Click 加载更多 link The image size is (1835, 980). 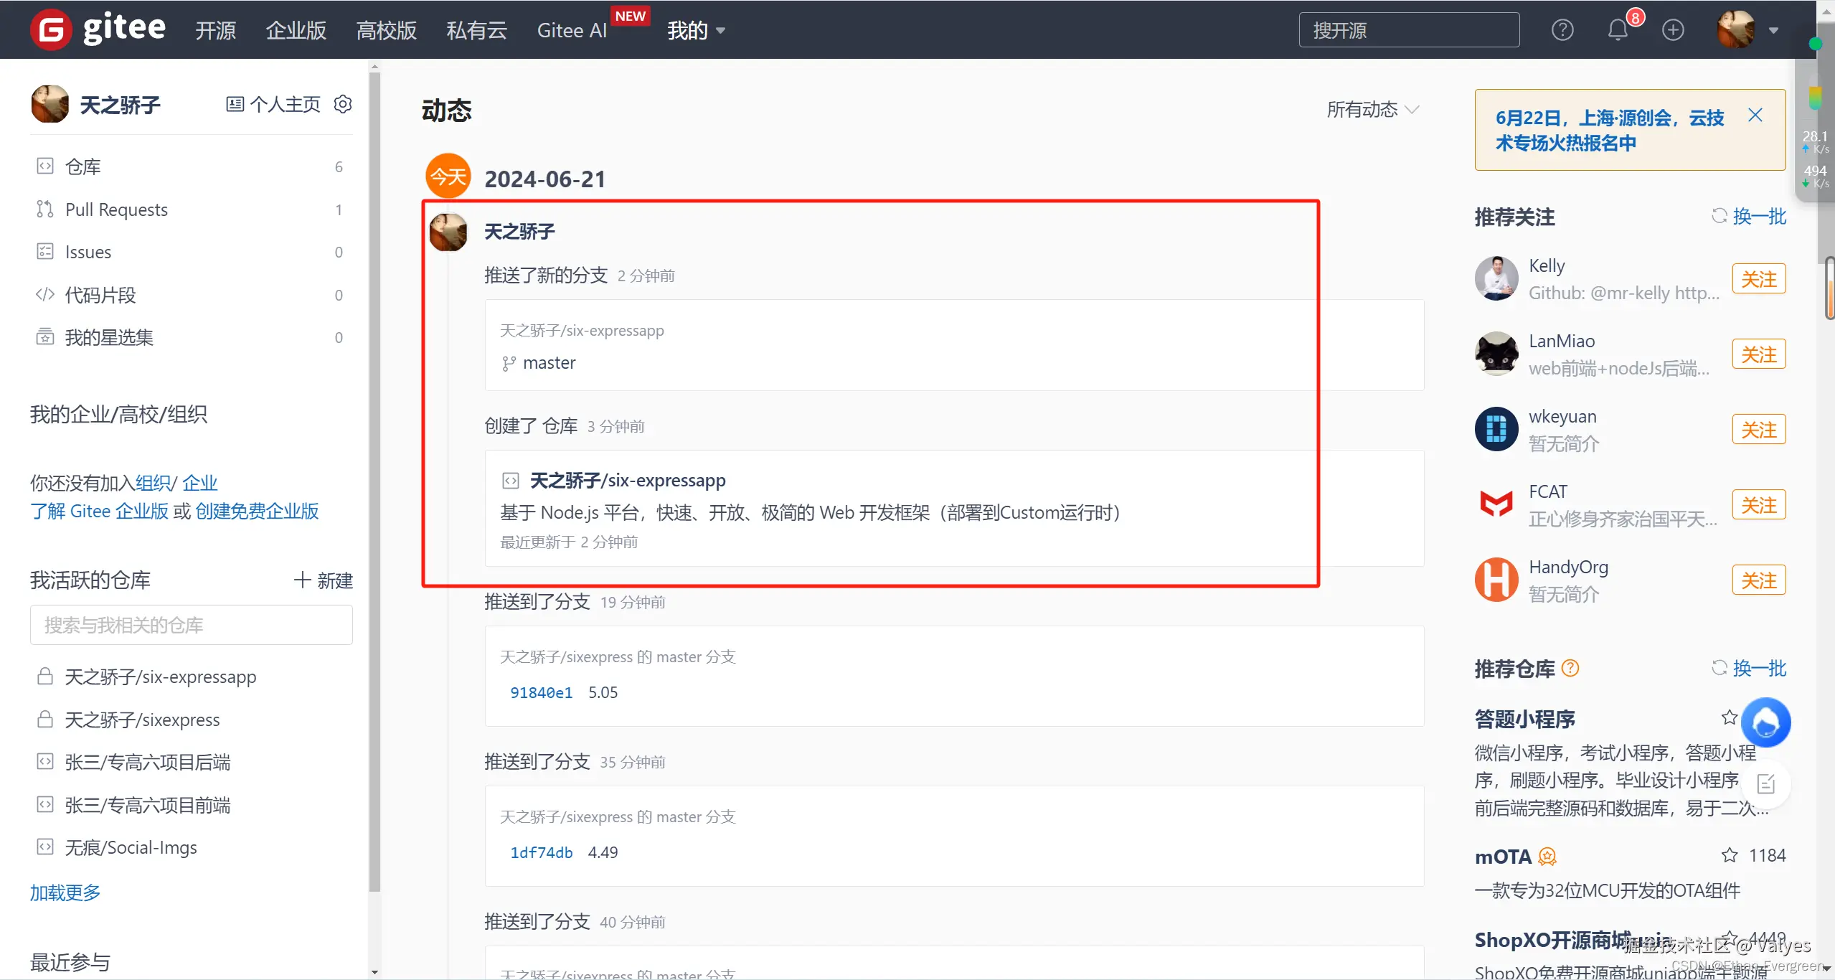coord(65,892)
